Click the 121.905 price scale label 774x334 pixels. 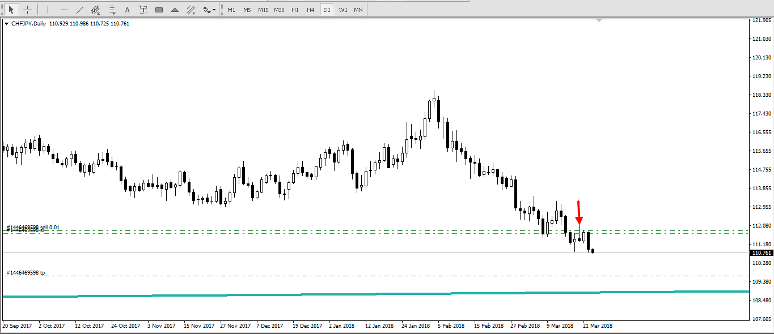[x=761, y=20]
